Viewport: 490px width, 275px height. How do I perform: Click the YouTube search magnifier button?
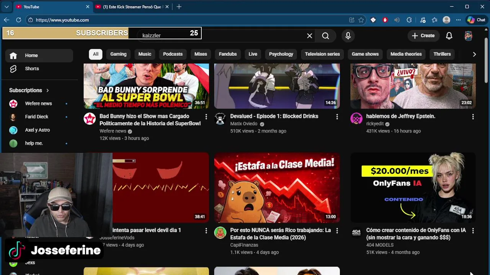(325, 36)
